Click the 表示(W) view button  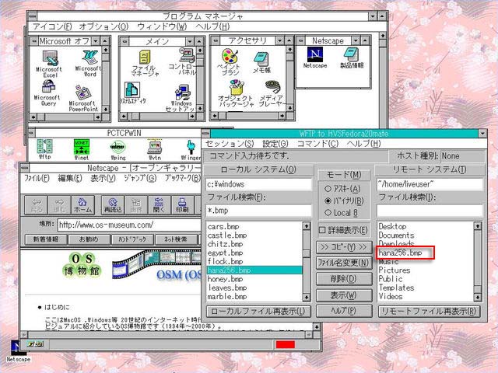[344, 295]
